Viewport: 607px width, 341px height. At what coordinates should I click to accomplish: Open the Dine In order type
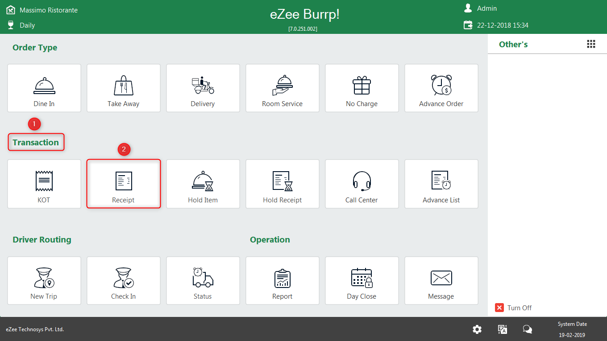pyautogui.click(x=44, y=88)
